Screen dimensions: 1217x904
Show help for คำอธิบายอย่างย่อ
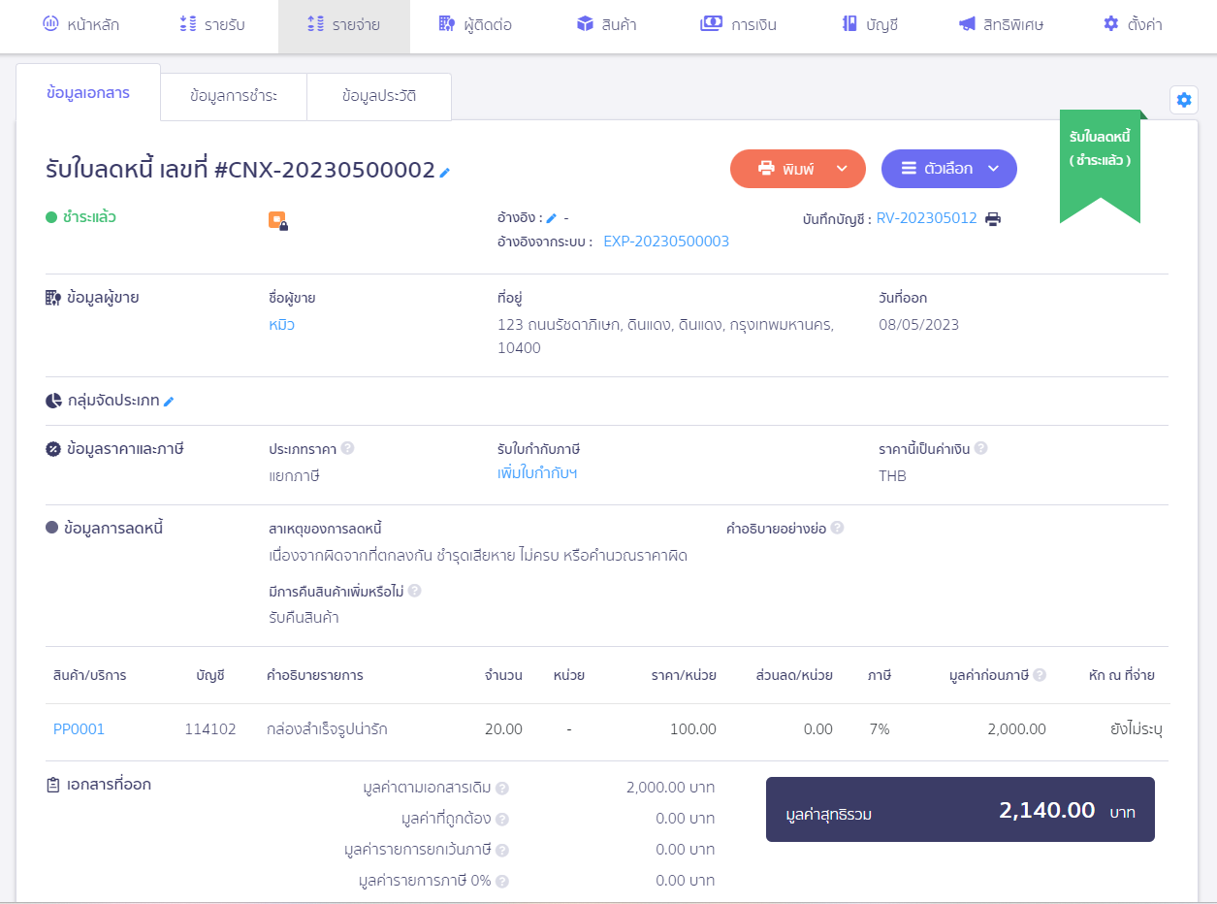tap(837, 528)
